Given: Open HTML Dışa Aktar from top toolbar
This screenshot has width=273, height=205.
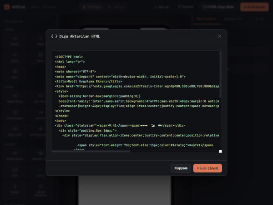Looking at the screenshot, I should tap(218, 7).
